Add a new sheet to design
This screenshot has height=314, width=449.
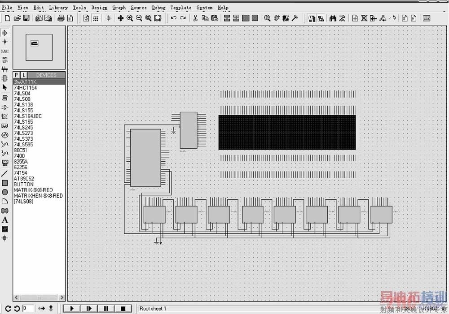tap(355, 18)
